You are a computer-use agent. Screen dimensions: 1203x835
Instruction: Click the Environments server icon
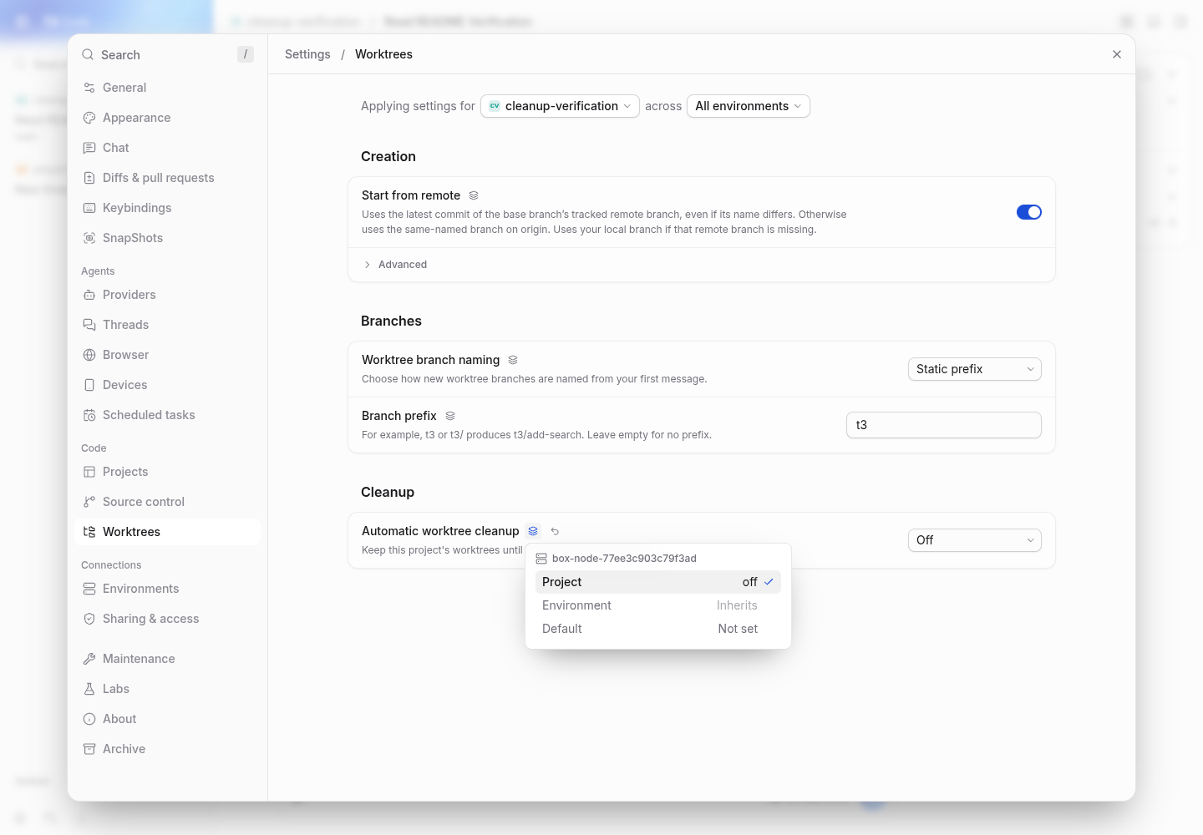(89, 589)
